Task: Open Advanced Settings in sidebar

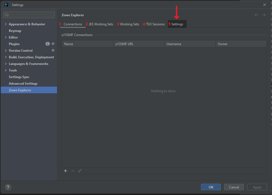Action: [23, 84]
